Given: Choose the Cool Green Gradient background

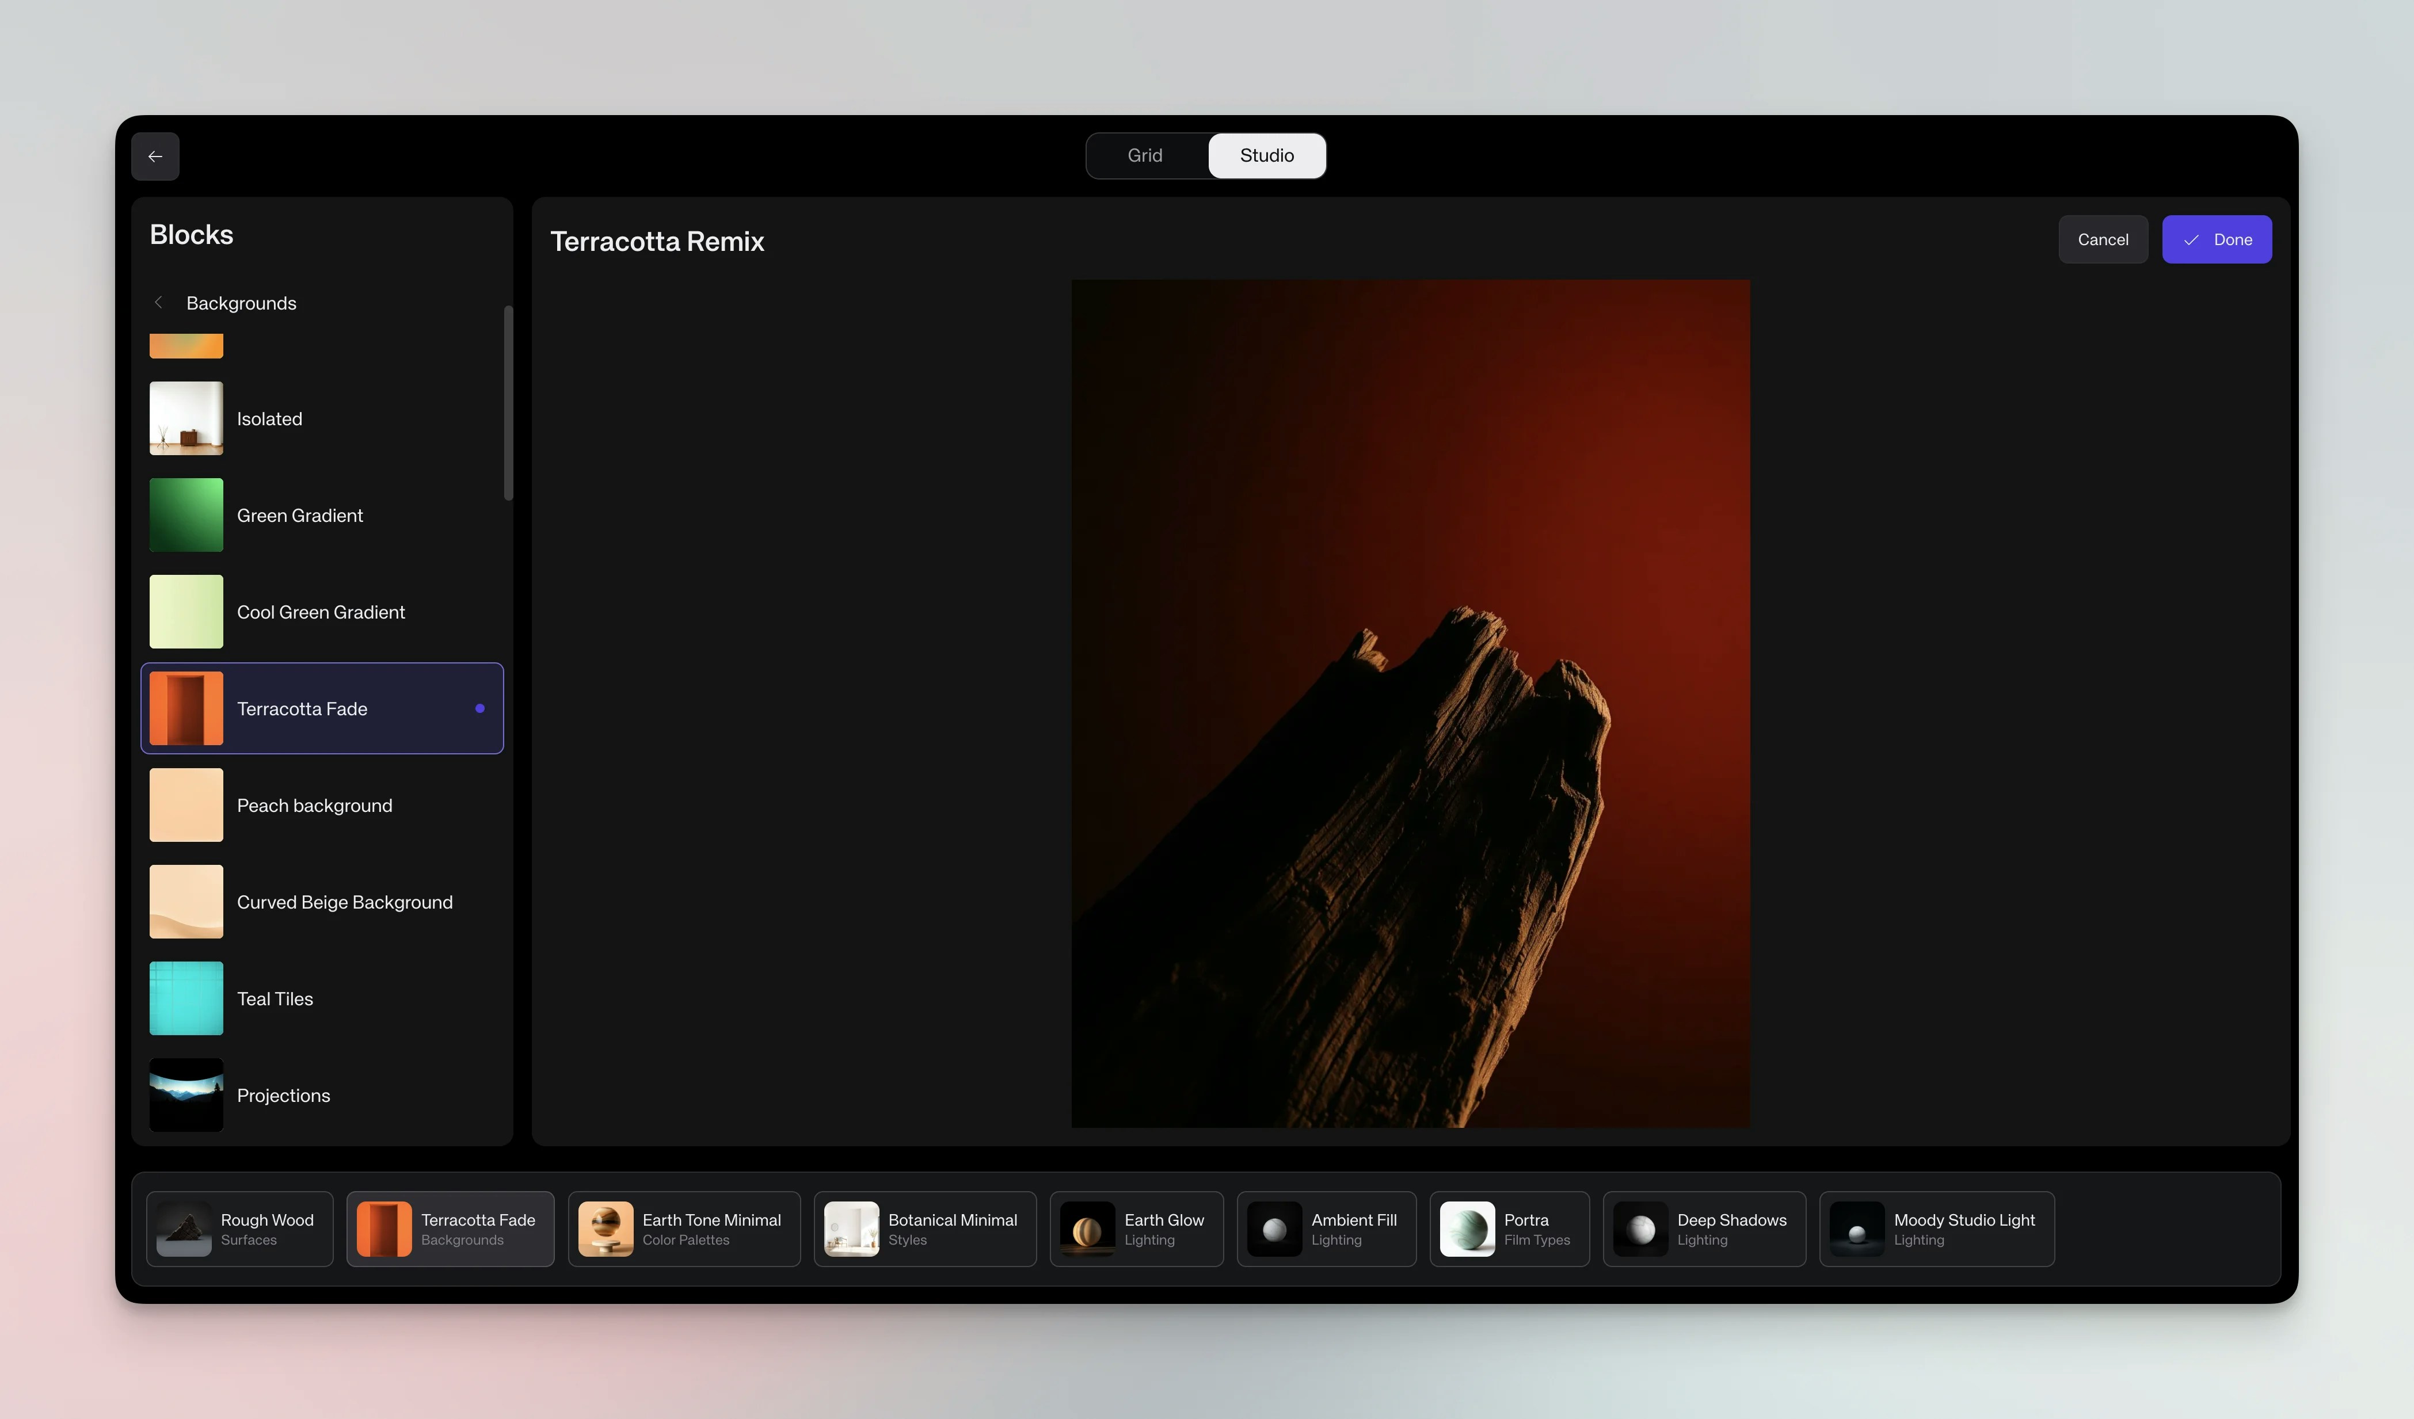Looking at the screenshot, I should [x=186, y=612].
